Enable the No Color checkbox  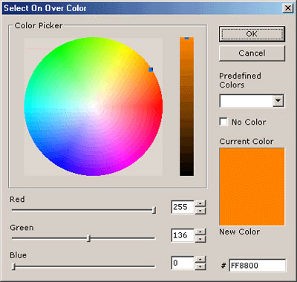click(x=223, y=122)
